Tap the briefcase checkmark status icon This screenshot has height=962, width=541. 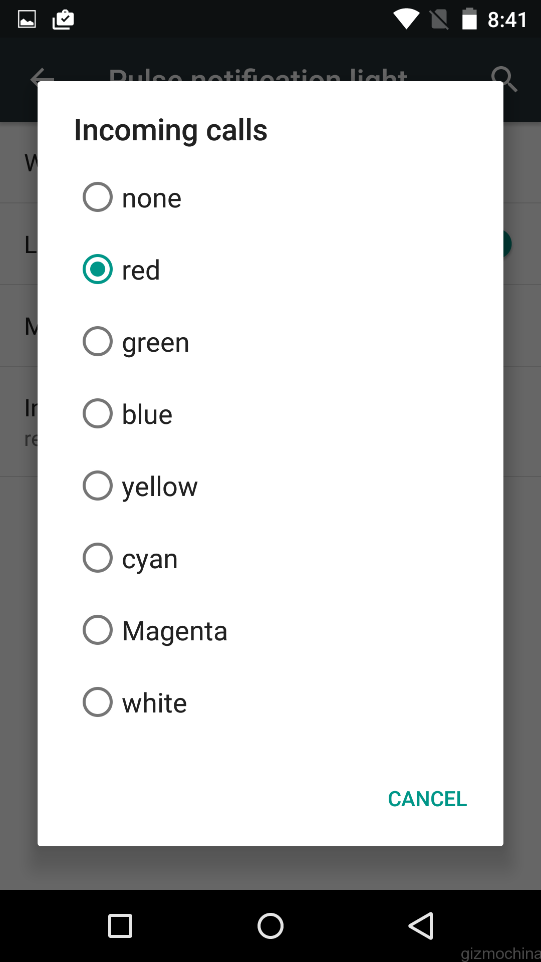coord(63,20)
